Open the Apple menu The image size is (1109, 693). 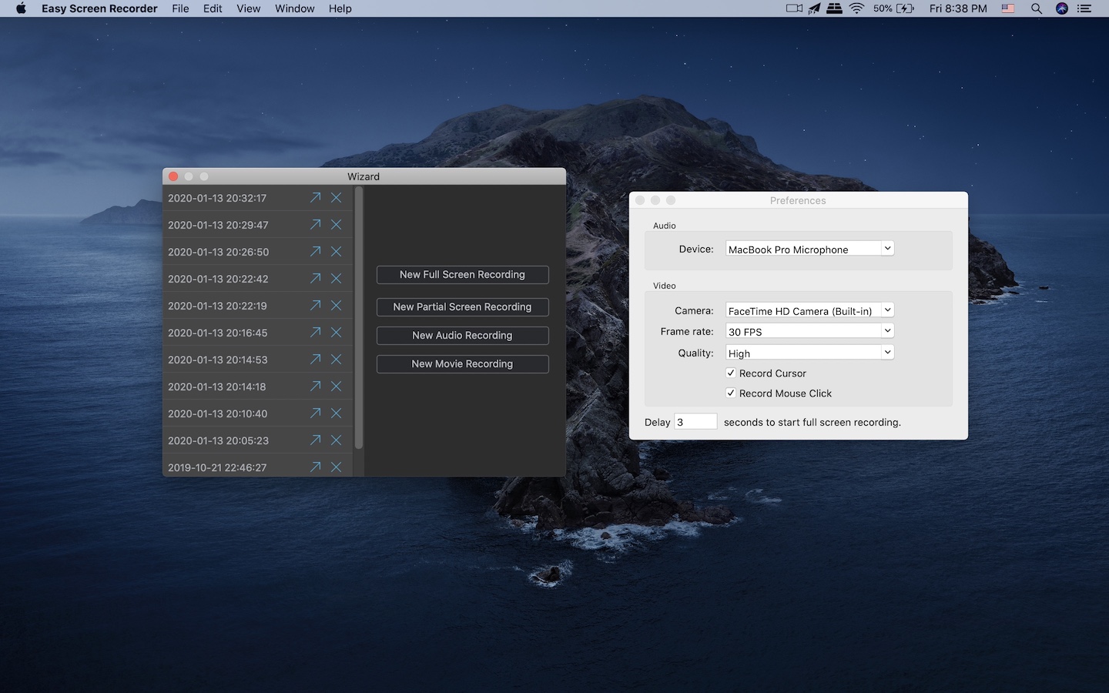[x=21, y=8]
